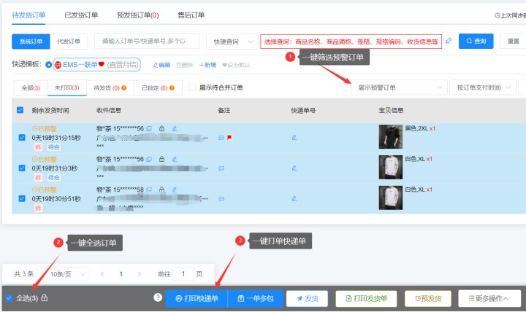Viewport: 526px width, 312px height.
Task: Click the lock icon in the 31分3秒 row
Action: pos(161,159)
